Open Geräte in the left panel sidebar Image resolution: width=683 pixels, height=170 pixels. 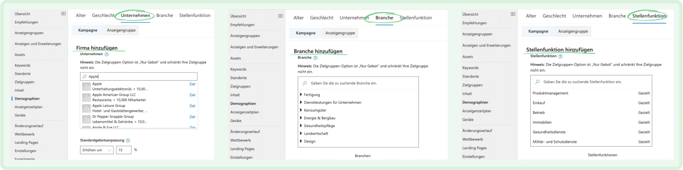pos(20,115)
